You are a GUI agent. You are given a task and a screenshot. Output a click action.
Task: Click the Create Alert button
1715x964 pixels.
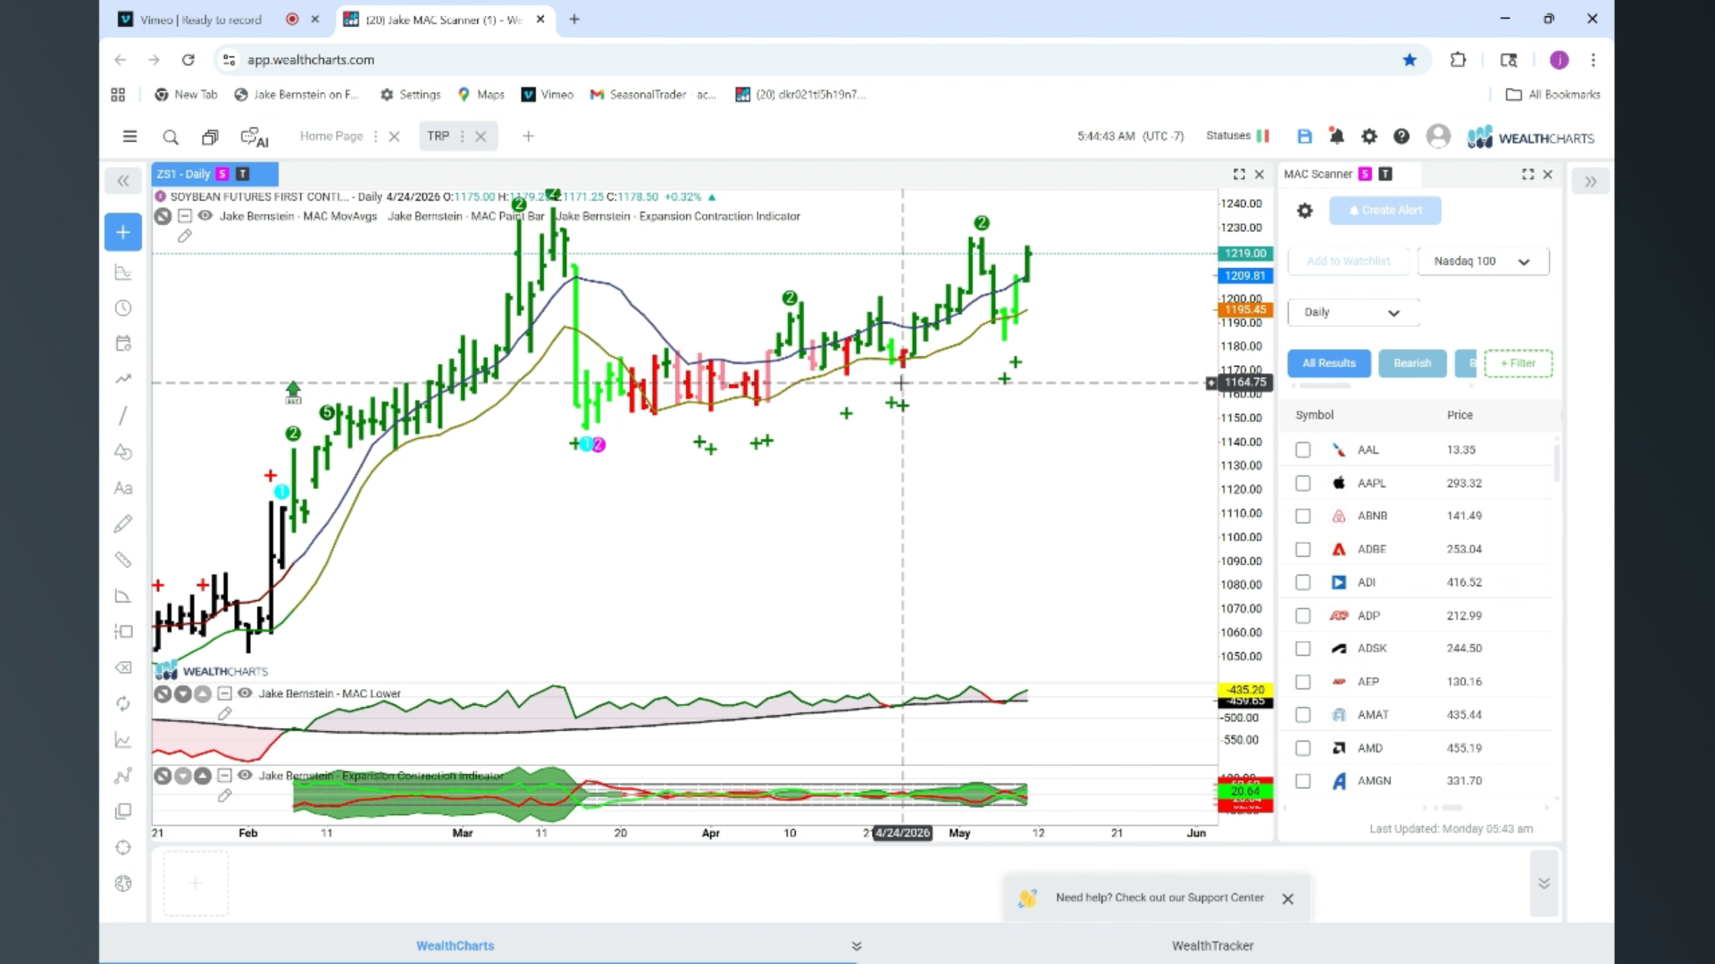1385,211
